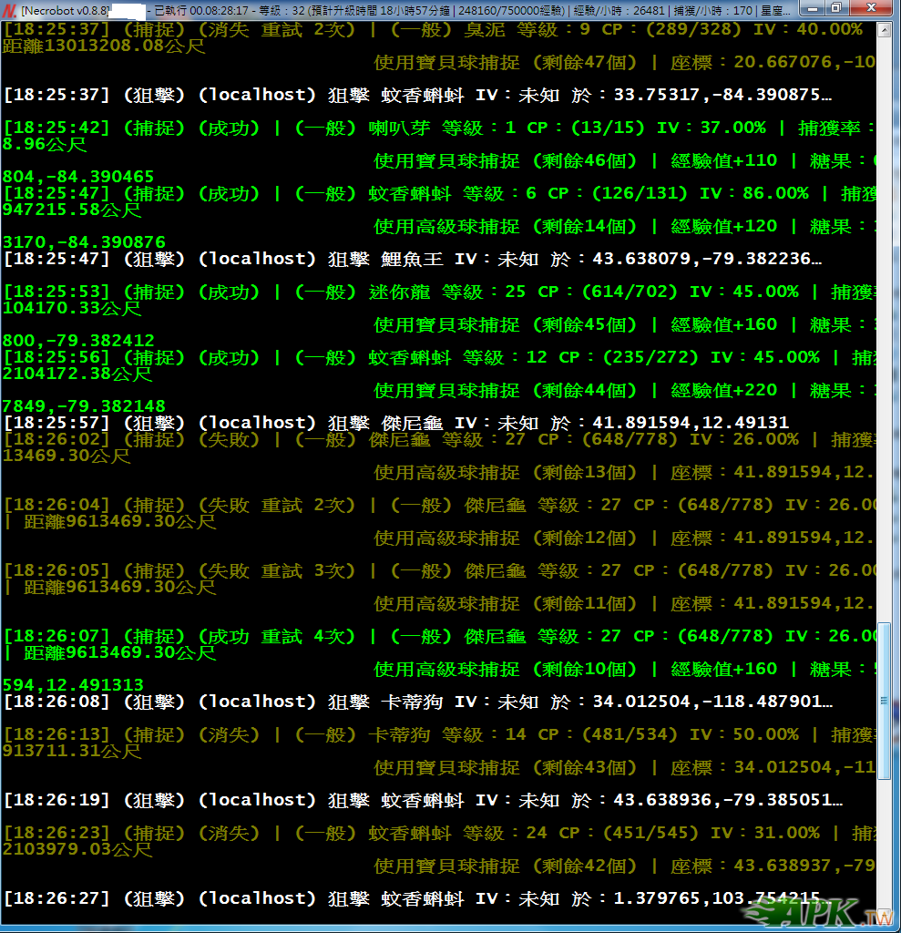Click the [18:26:05] failed retry 3 line
This screenshot has height=933, width=901.
pyautogui.click(x=439, y=570)
